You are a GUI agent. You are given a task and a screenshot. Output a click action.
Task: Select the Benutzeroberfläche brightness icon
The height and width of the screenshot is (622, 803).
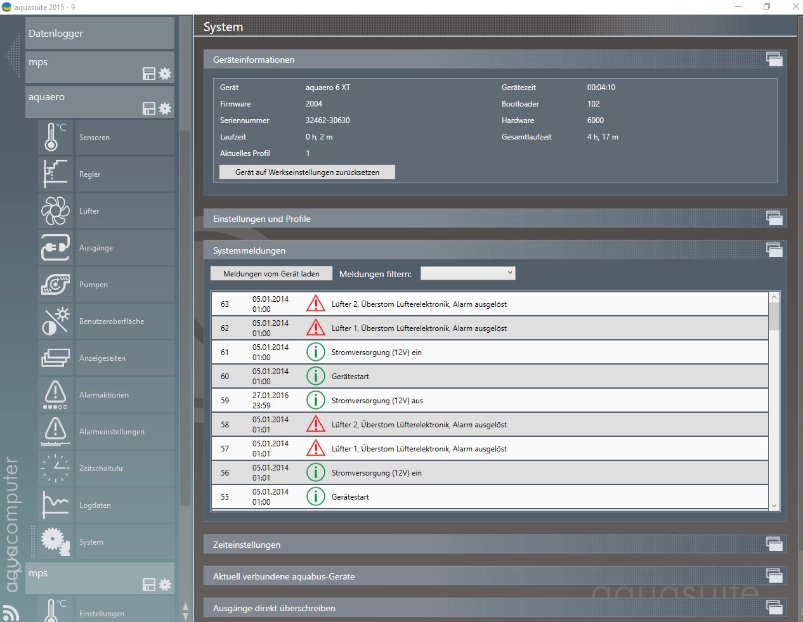[55, 321]
